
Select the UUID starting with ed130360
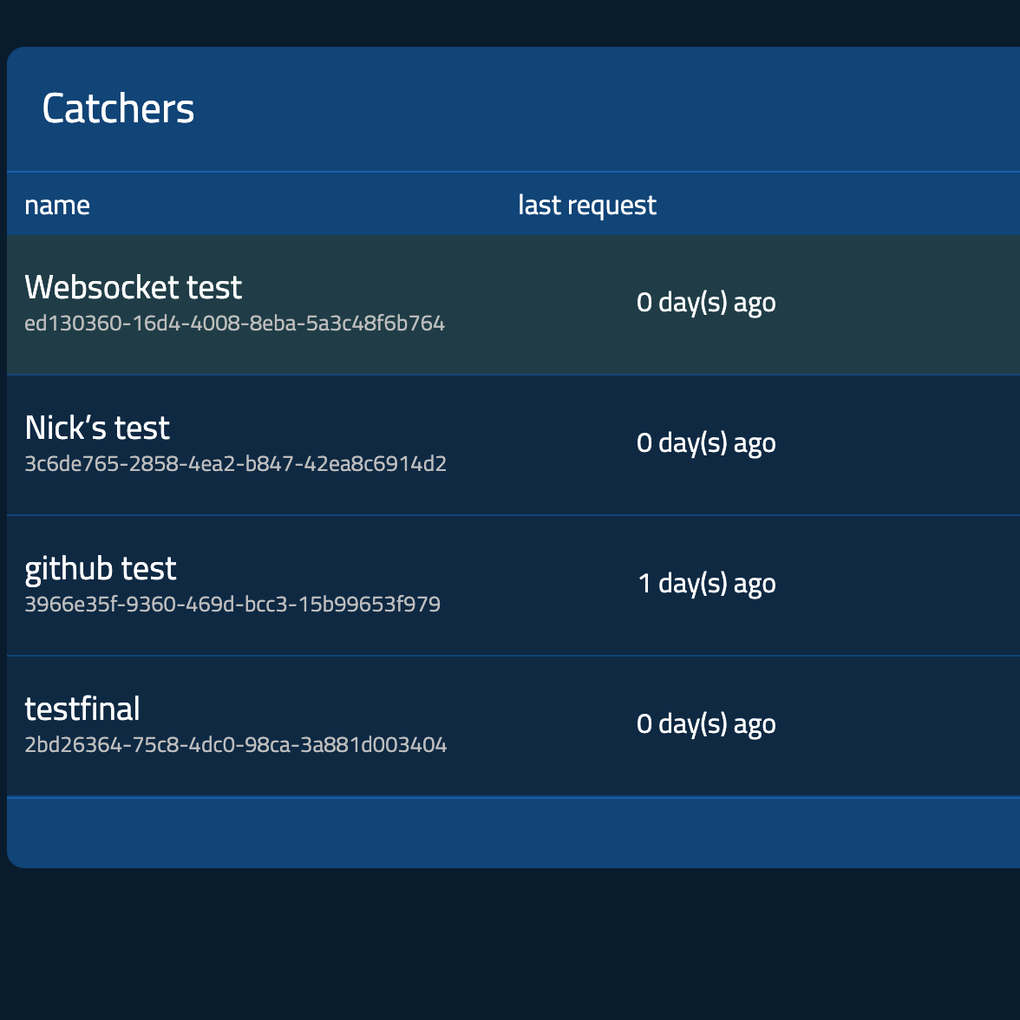coord(234,324)
